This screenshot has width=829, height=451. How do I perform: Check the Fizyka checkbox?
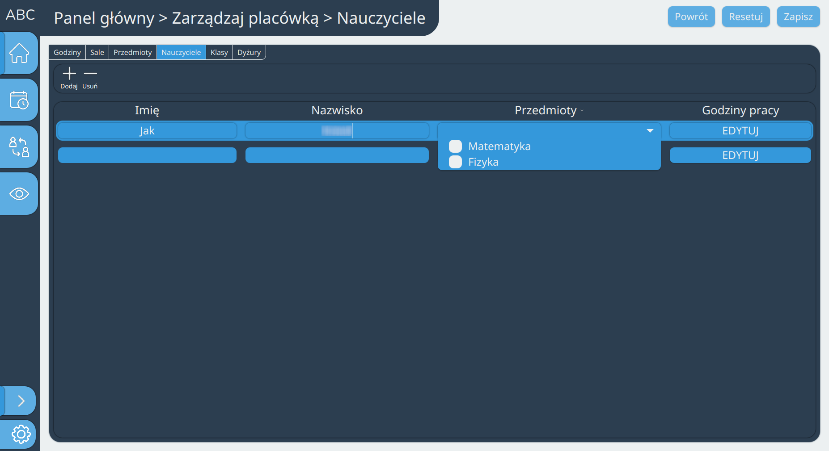tap(455, 162)
